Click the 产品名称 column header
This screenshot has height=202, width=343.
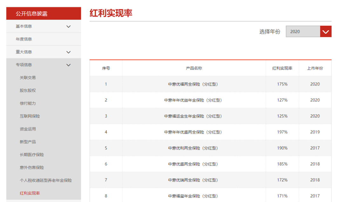[x=194, y=68]
